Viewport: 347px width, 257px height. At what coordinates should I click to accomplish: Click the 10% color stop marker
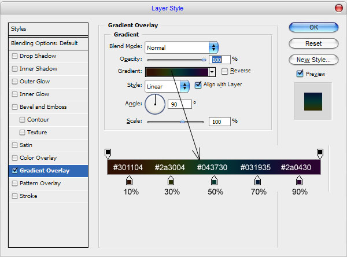point(129,181)
